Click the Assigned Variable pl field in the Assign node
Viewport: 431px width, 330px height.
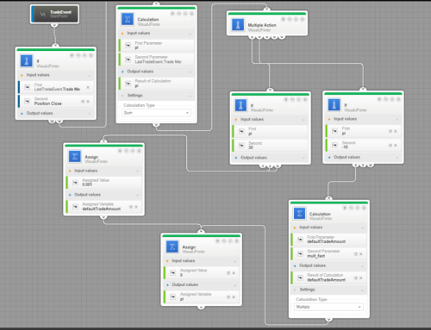[201, 296]
